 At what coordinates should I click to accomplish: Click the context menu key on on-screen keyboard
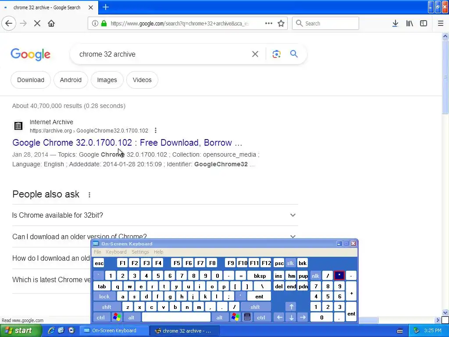click(x=247, y=317)
